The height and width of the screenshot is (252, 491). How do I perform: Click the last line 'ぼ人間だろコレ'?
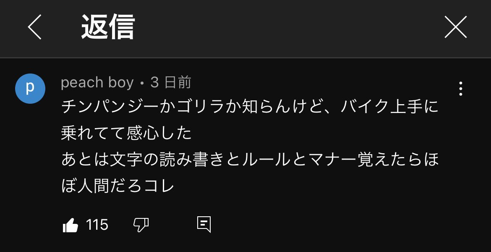tap(118, 186)
